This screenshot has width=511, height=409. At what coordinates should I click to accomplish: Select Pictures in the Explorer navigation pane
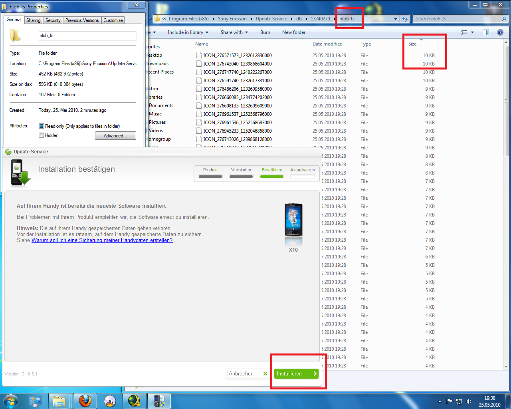[157, 122]
